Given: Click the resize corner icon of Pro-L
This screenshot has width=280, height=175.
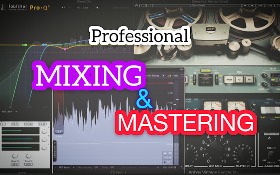Looking at the screenshot, I should (x=182, y=167).
